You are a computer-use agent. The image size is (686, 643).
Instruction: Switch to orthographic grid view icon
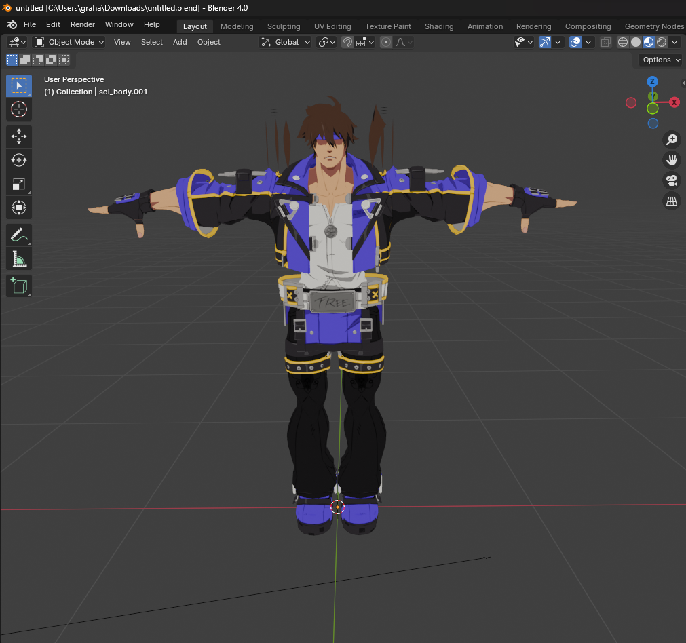(672, 201)
